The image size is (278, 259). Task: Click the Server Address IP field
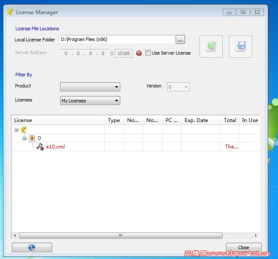(84, 53)
